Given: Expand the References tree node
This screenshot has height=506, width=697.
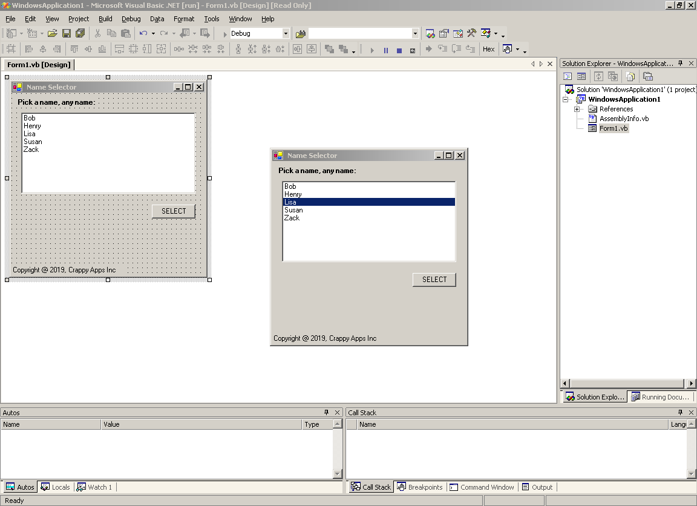Looking at the screenshot, I should [x=577, y=109].
